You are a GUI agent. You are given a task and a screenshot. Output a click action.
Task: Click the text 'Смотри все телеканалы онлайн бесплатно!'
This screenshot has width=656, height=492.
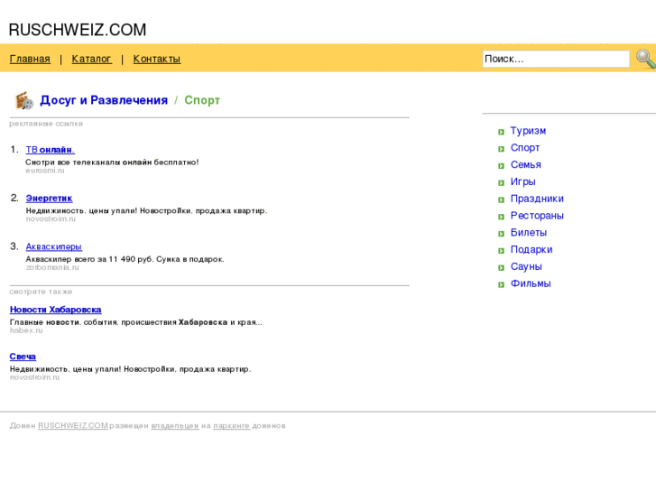112,162
